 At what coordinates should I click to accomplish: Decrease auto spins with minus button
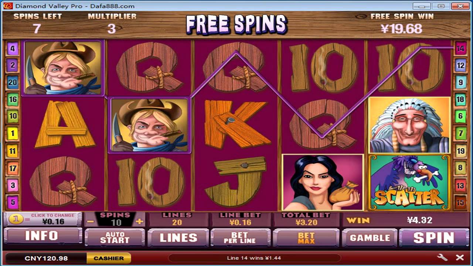coord(91,222)
